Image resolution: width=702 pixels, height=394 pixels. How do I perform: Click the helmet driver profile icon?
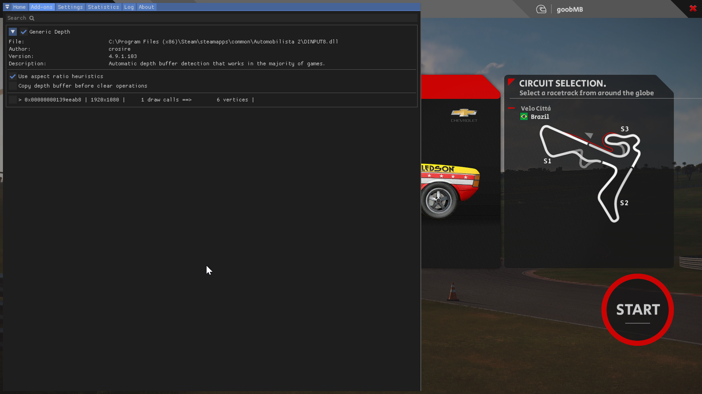(x=541, y=9)
